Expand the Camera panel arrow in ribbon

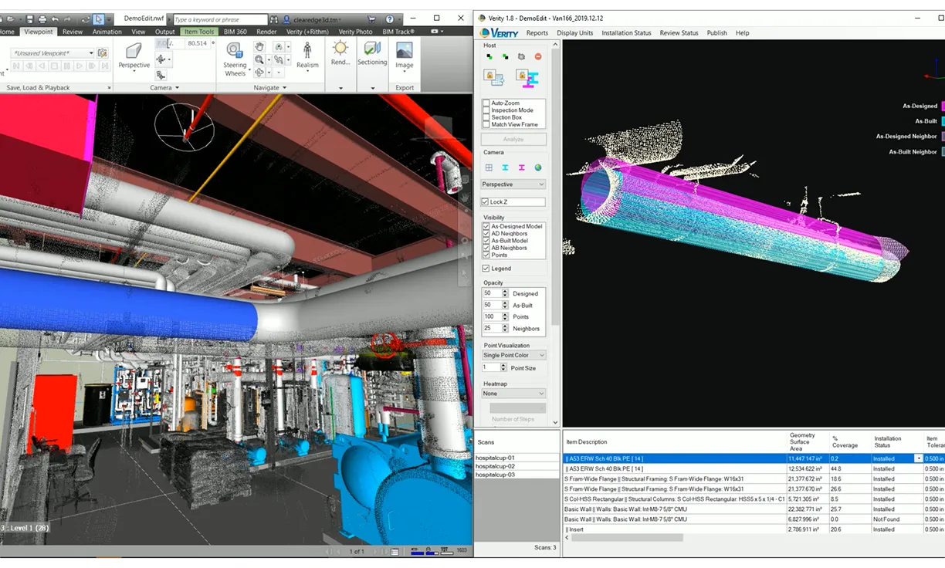(178, 88)
